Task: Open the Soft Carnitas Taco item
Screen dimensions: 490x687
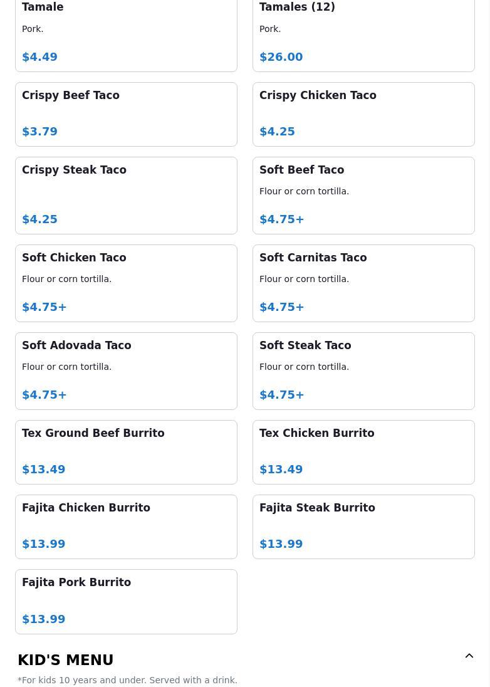Action: pyautogui.click(x=363, y=283)
